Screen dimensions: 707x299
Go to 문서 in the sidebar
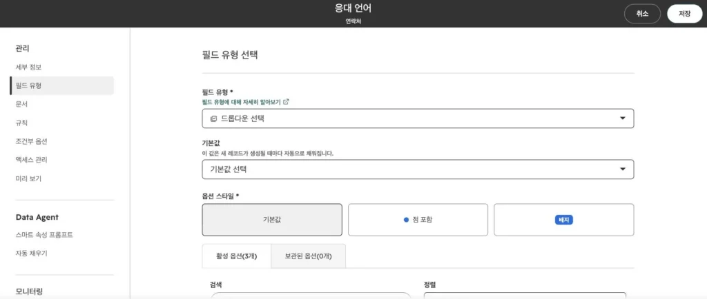21,104
